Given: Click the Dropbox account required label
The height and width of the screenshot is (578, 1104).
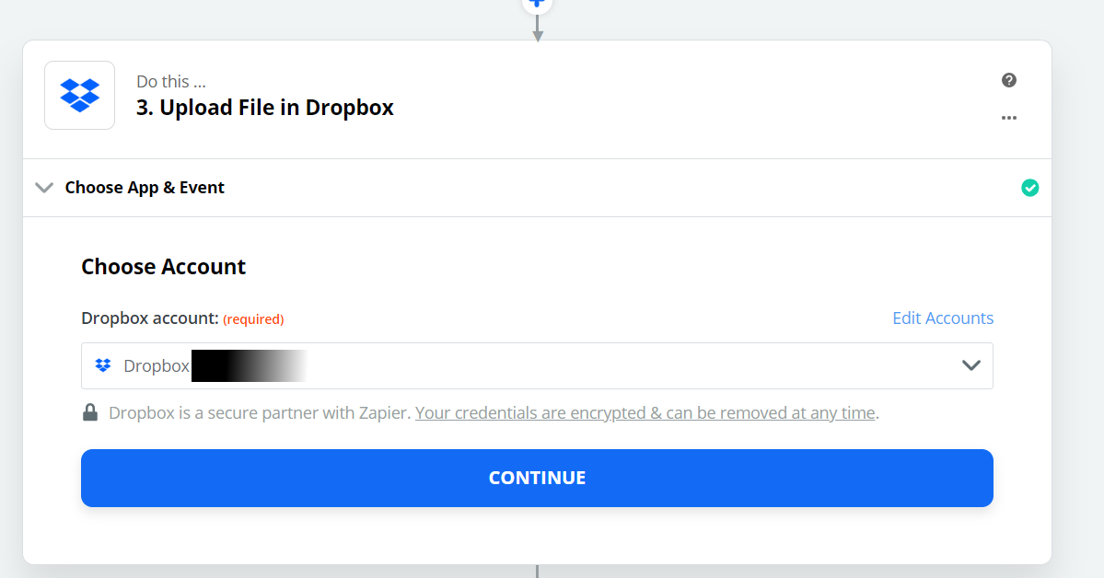Looking at the screenshot, I should pos(182,318).
